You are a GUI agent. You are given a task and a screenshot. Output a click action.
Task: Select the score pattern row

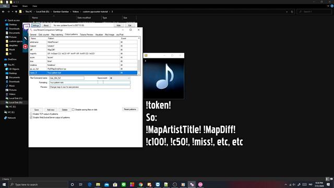(83, 57)
